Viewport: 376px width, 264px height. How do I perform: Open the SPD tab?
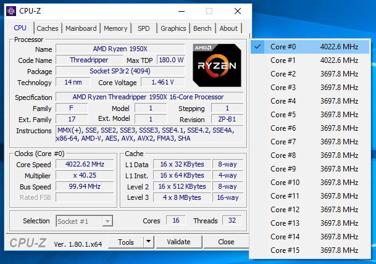click(144, 28)
